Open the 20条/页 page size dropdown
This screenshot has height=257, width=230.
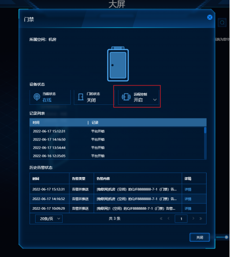49,219
